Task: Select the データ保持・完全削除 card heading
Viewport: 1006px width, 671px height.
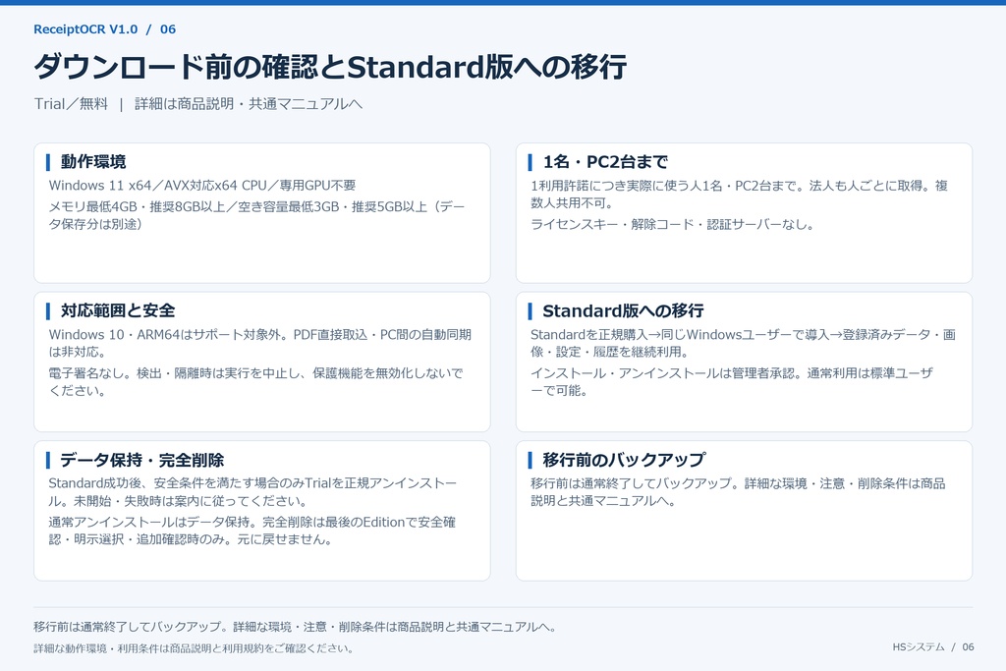Action: (141, 460)
